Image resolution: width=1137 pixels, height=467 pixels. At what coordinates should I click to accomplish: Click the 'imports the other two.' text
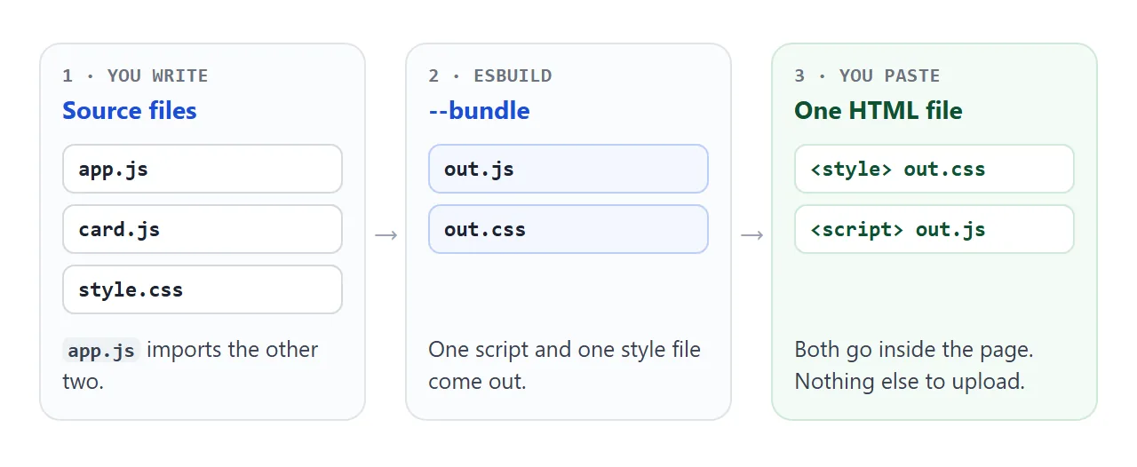click(x=190, y=366)
